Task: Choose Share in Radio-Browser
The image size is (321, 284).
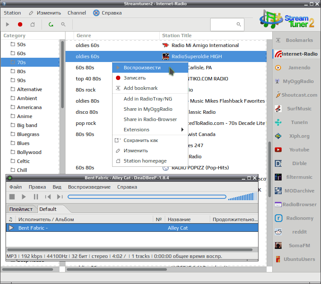Action: point(150,119)
